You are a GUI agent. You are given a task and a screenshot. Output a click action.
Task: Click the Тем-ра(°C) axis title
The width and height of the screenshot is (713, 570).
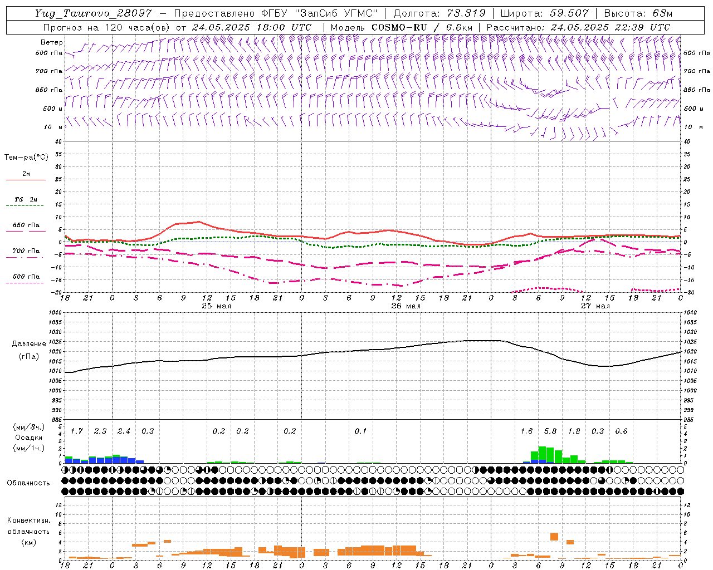click(26, 158)
